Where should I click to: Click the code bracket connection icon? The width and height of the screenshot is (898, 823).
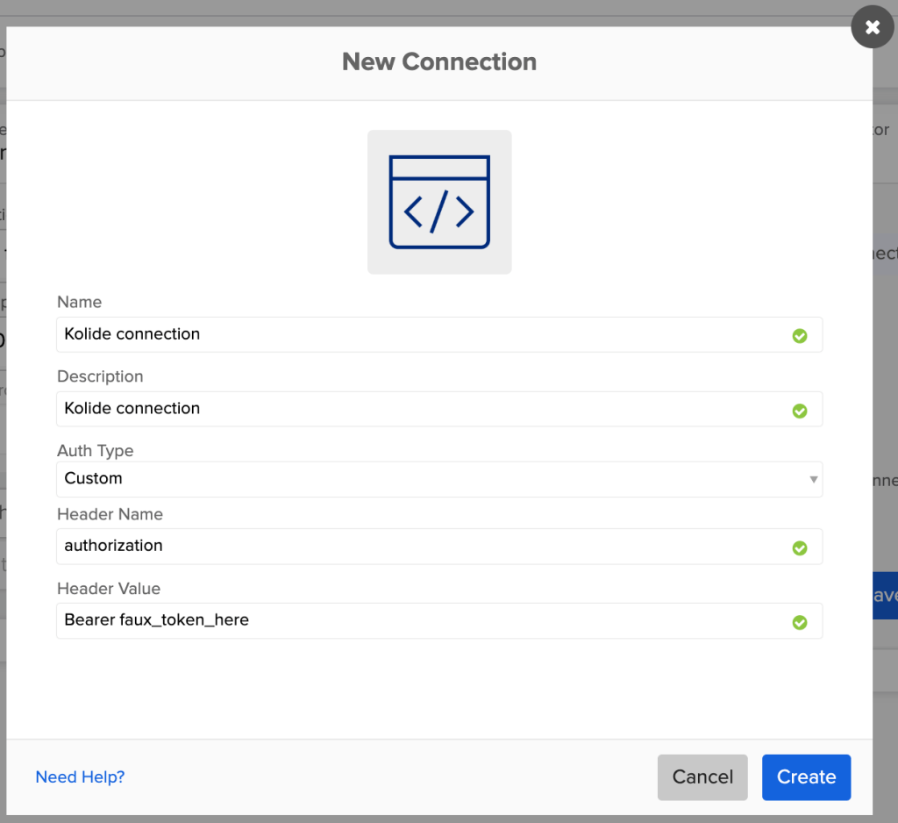click(x=439, y=202)
